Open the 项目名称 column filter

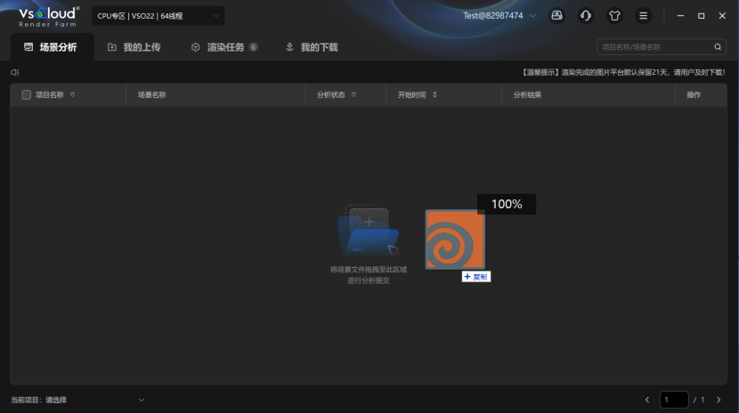tap(72, 94)
